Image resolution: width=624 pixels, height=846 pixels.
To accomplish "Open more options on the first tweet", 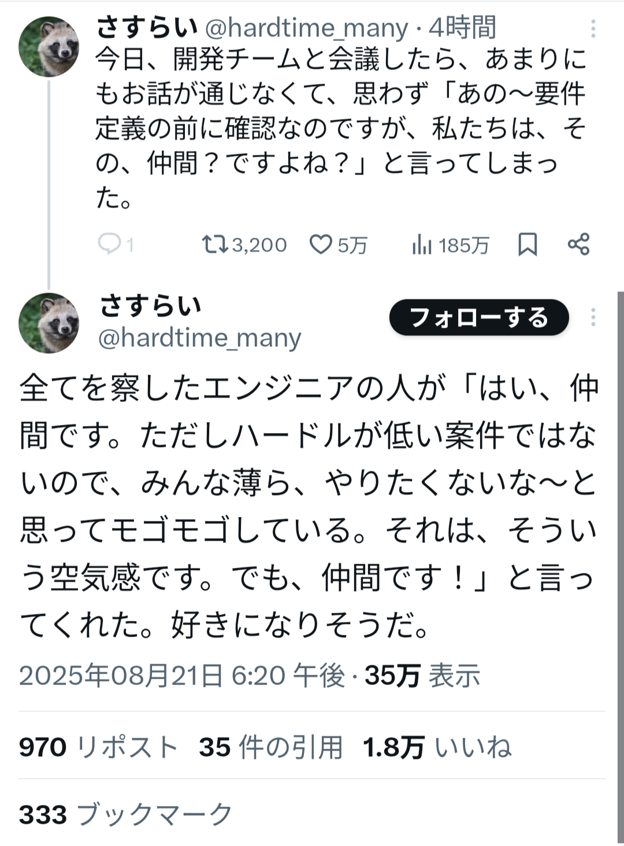I will 593,28.
